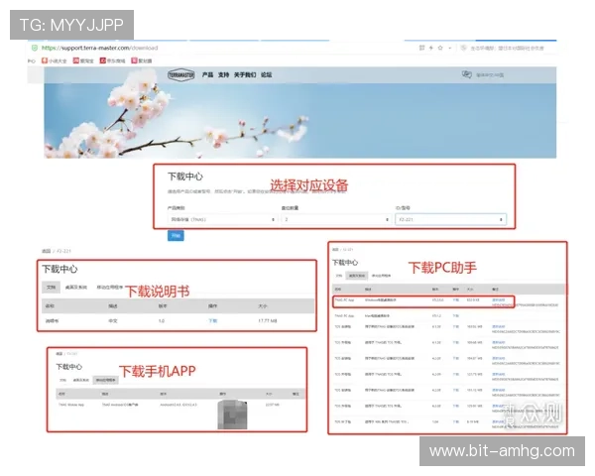Viewport: 595px width, 476px height.
Task: Click the bookmark star icon
Action: 440,48
